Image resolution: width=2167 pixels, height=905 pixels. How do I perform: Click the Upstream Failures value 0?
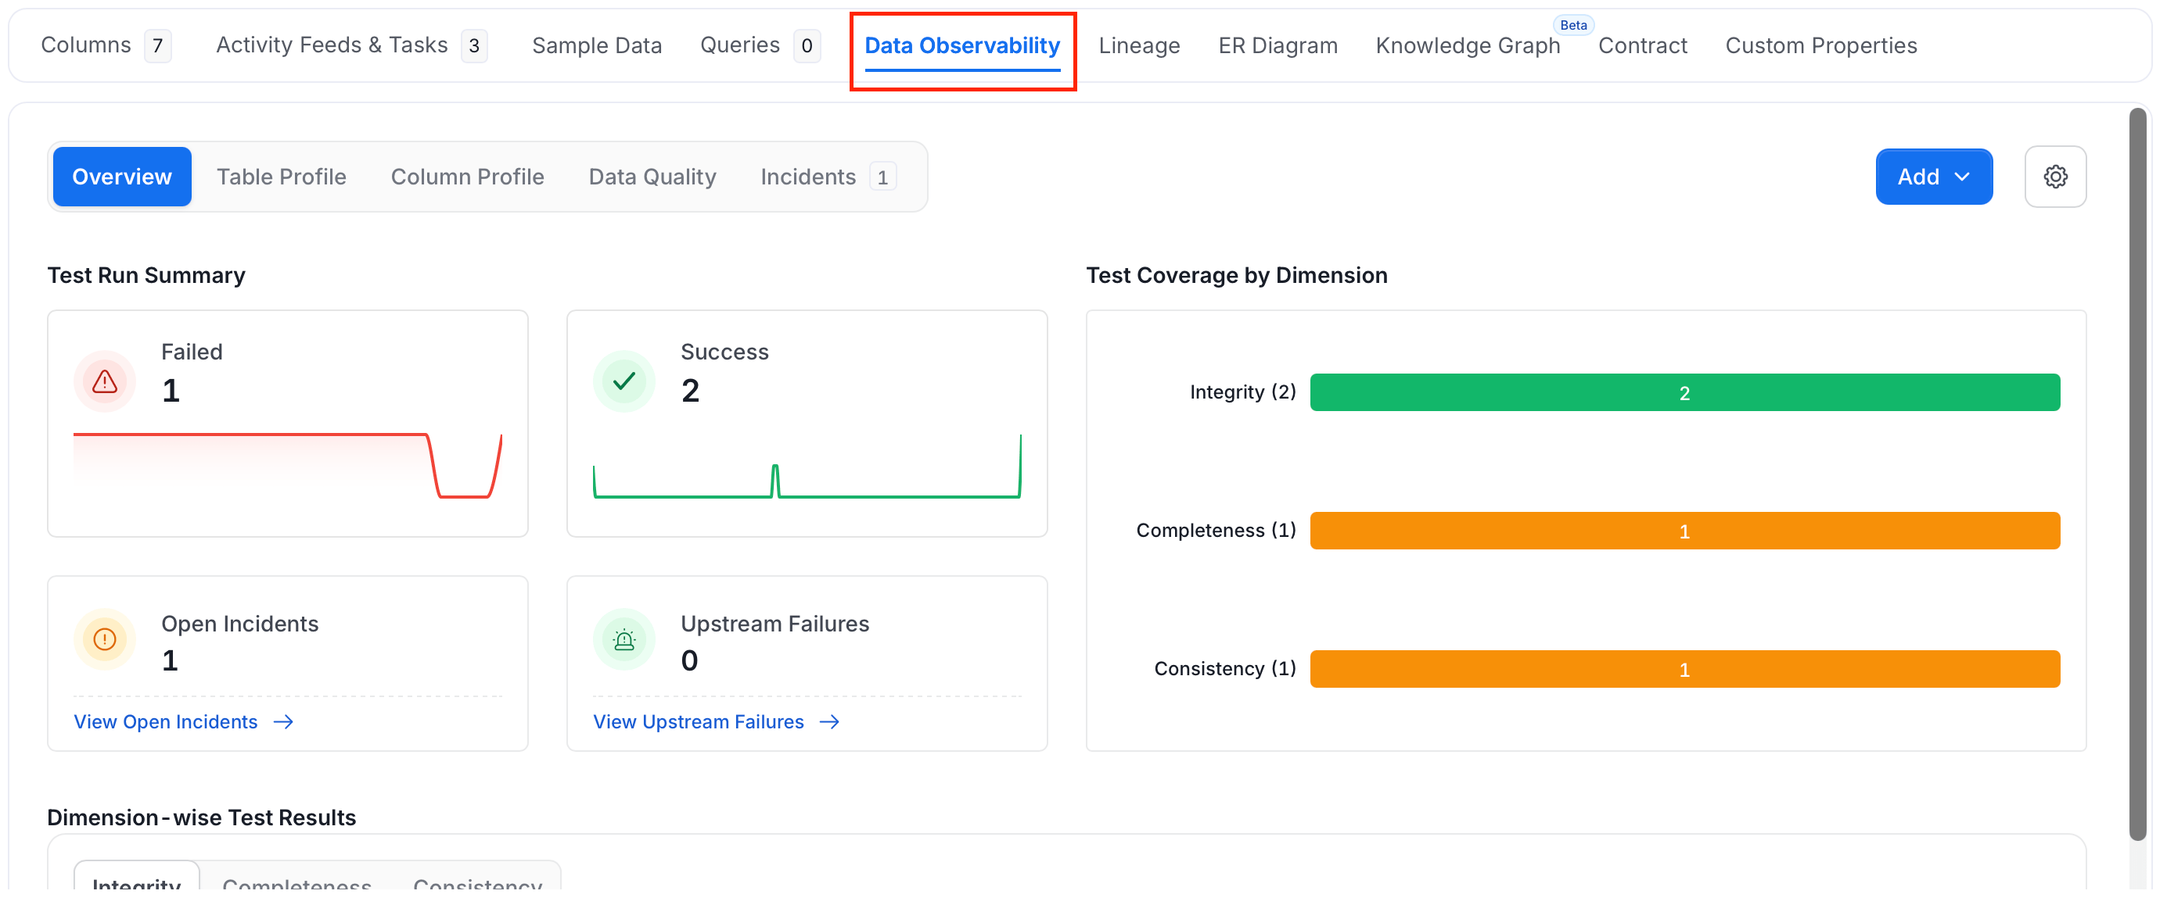click(x=689, y=660)
